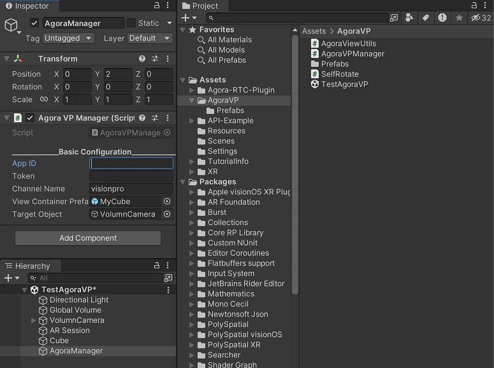Open the Transform presets icon
This screenshot has width=494, height=368.
(155, 58)
